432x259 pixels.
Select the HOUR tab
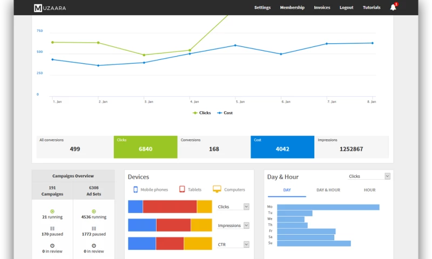tap(369, 190)
